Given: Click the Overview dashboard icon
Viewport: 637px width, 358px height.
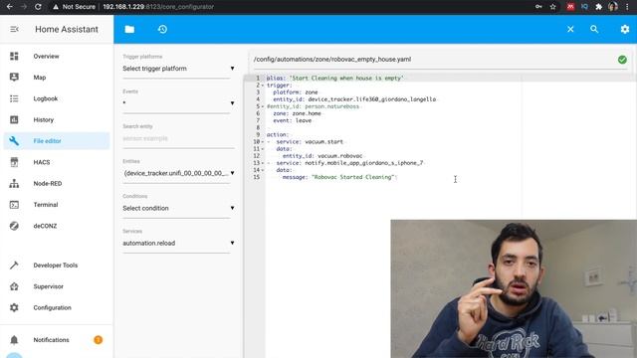Looking at the screenshot, I should click(x=14, y=56).
